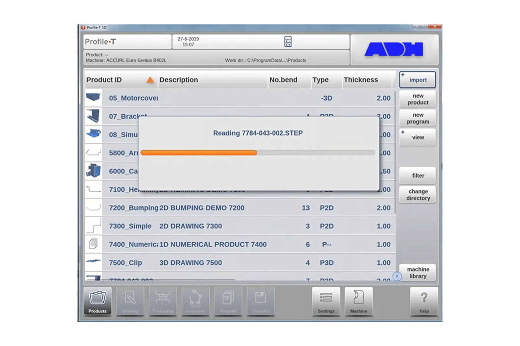The image size is (520, 346).
Task: Click the import button
Action: click(418, 80)
